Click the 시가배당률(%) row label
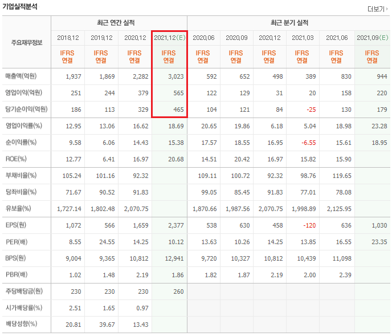This screenshot has height=336, width=392. click(x=24, y=307)
